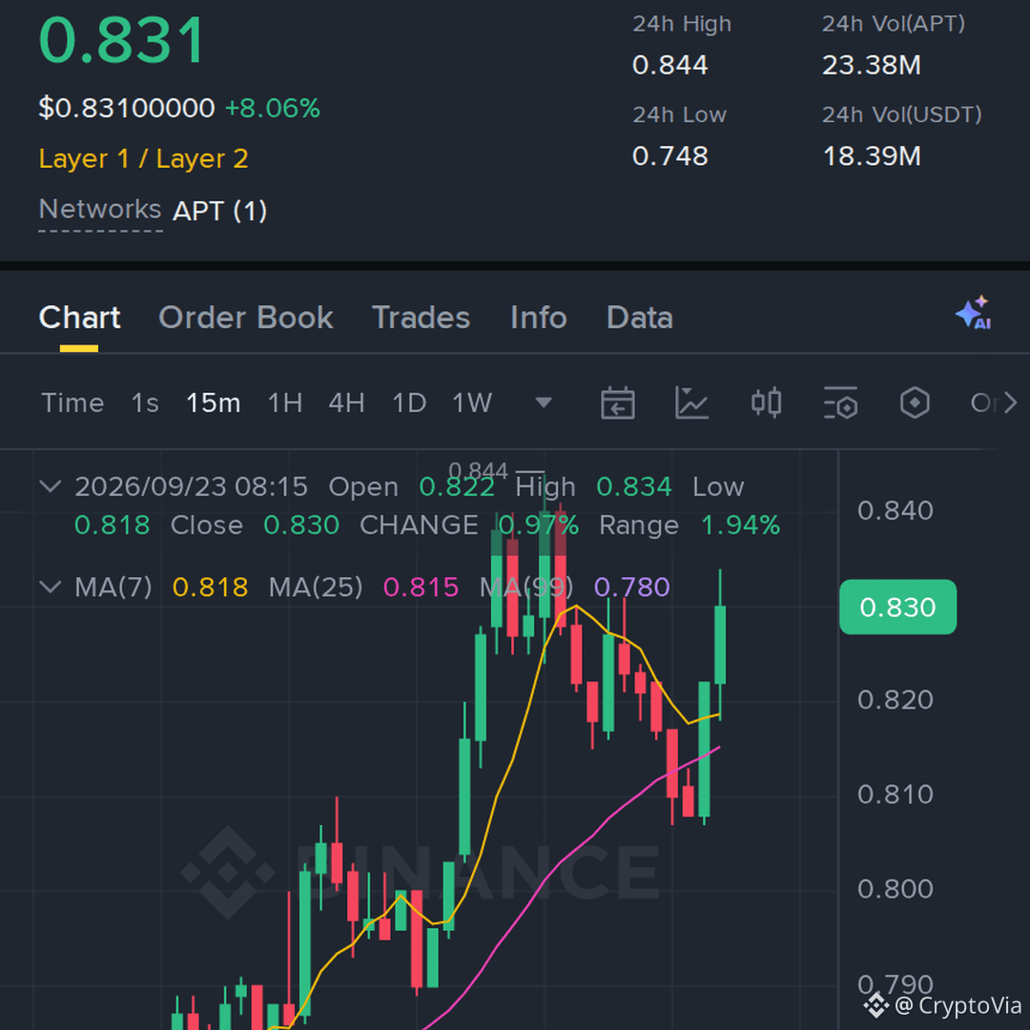Click the Binance logo near CryptoVia watermark
The width and height of the screenshot is (1030, 1030).
(x=876, y=1005)
